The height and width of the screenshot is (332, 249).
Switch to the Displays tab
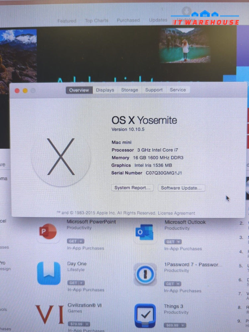(x=105, y=90)
